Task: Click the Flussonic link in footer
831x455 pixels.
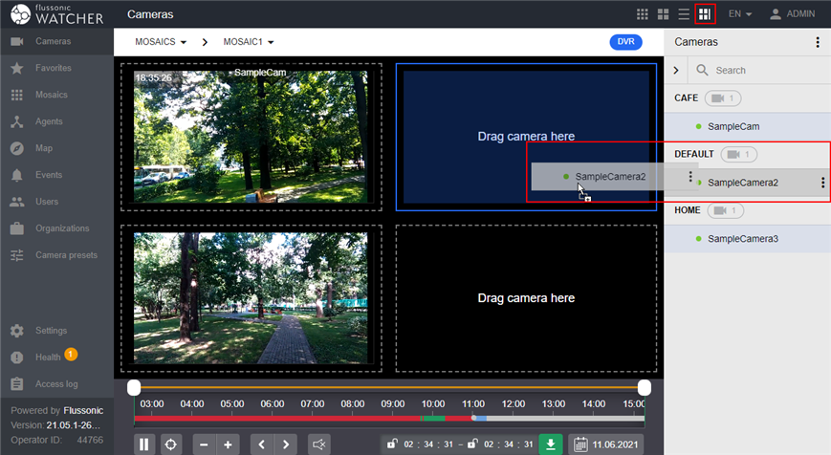Action: tap(83, 411)
